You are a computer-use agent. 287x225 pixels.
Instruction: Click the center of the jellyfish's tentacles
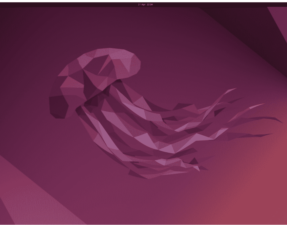[160, 134]
